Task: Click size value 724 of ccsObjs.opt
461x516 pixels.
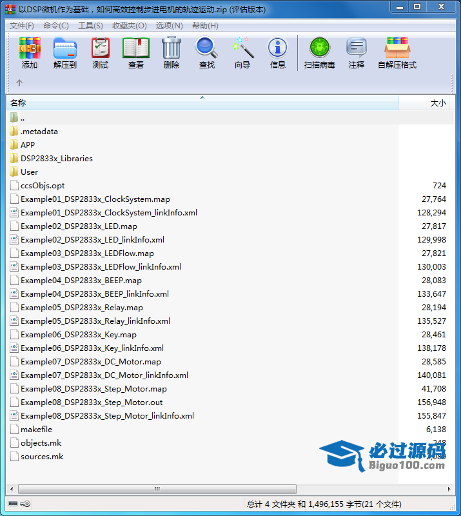Action: pos(439,186)
